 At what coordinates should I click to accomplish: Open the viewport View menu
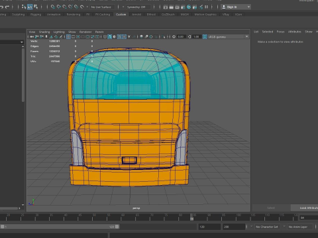click(32, 32)
